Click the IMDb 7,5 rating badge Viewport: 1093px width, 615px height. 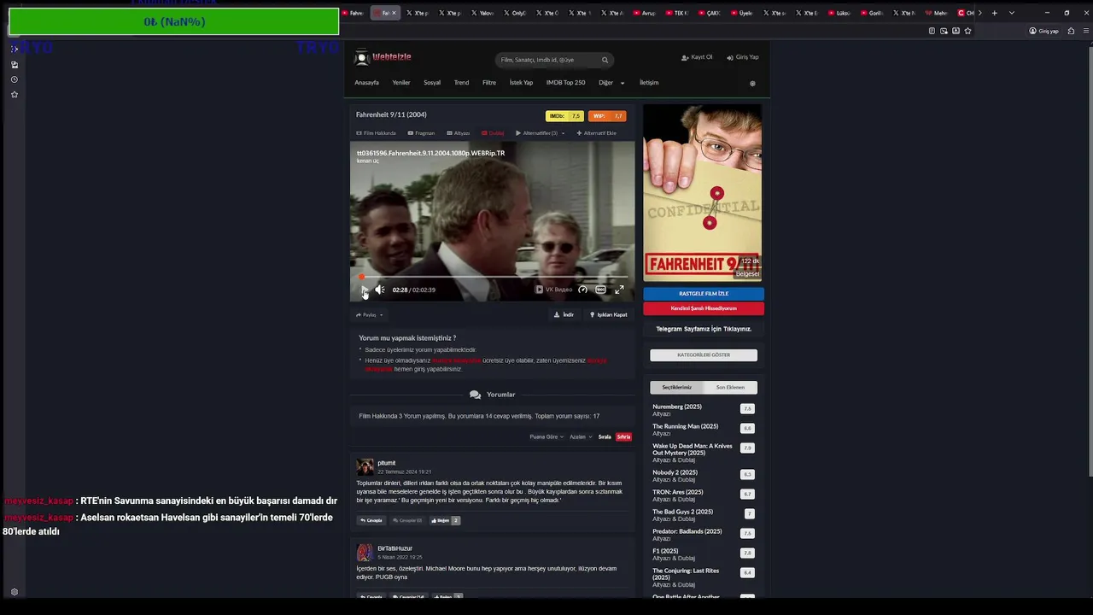coord(564,116)
